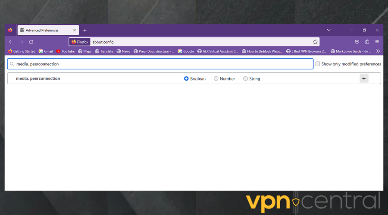This screenshot has width=388, height=215.
Task: Reload the current page
Action: 31,42
